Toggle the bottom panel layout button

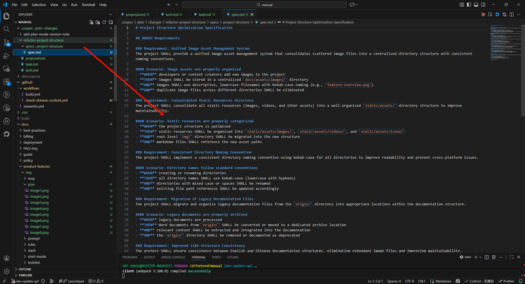pos(476,5)
